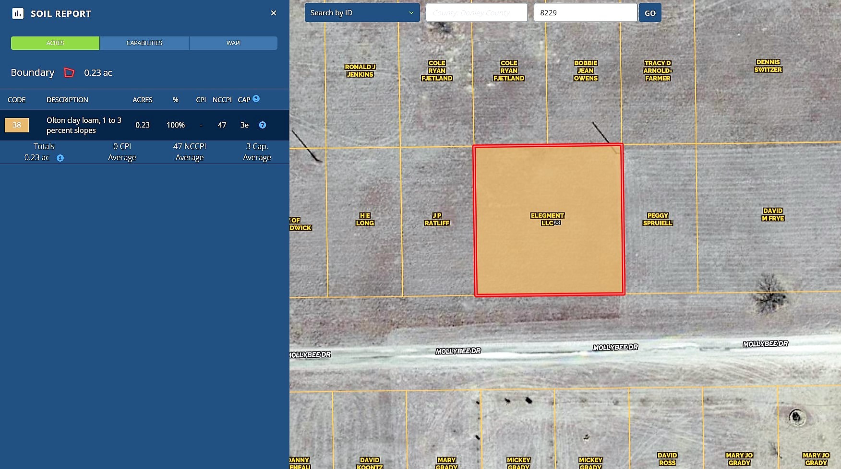
Task: Click the totals acreage info icon
Action: [x=60, y=158]
